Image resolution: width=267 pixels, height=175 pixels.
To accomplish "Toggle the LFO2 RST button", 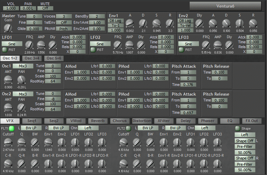I will coord(93,50).
